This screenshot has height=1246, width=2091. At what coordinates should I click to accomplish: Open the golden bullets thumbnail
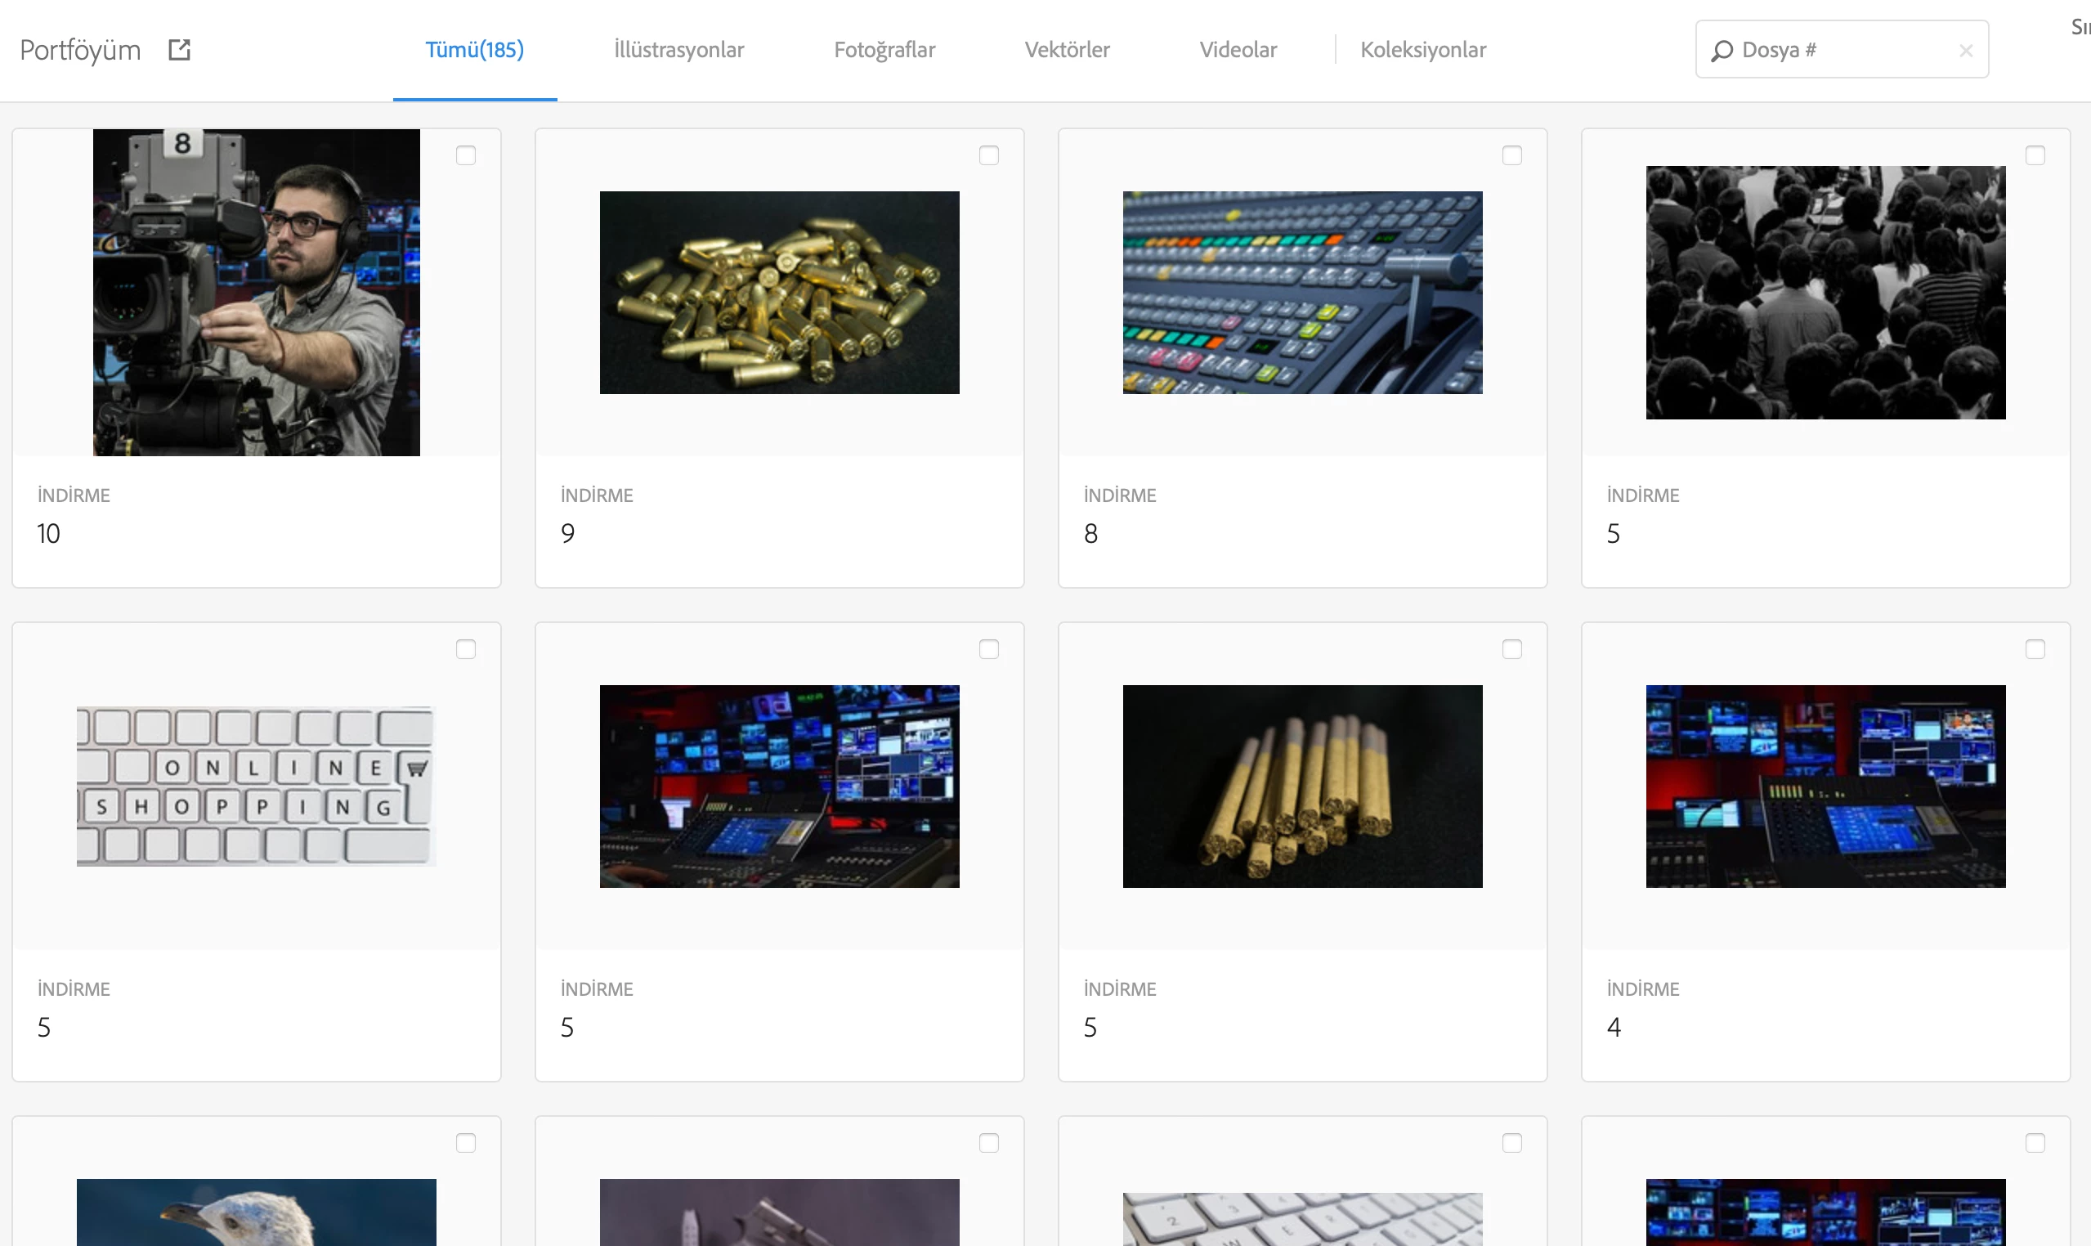pos(779,292)
